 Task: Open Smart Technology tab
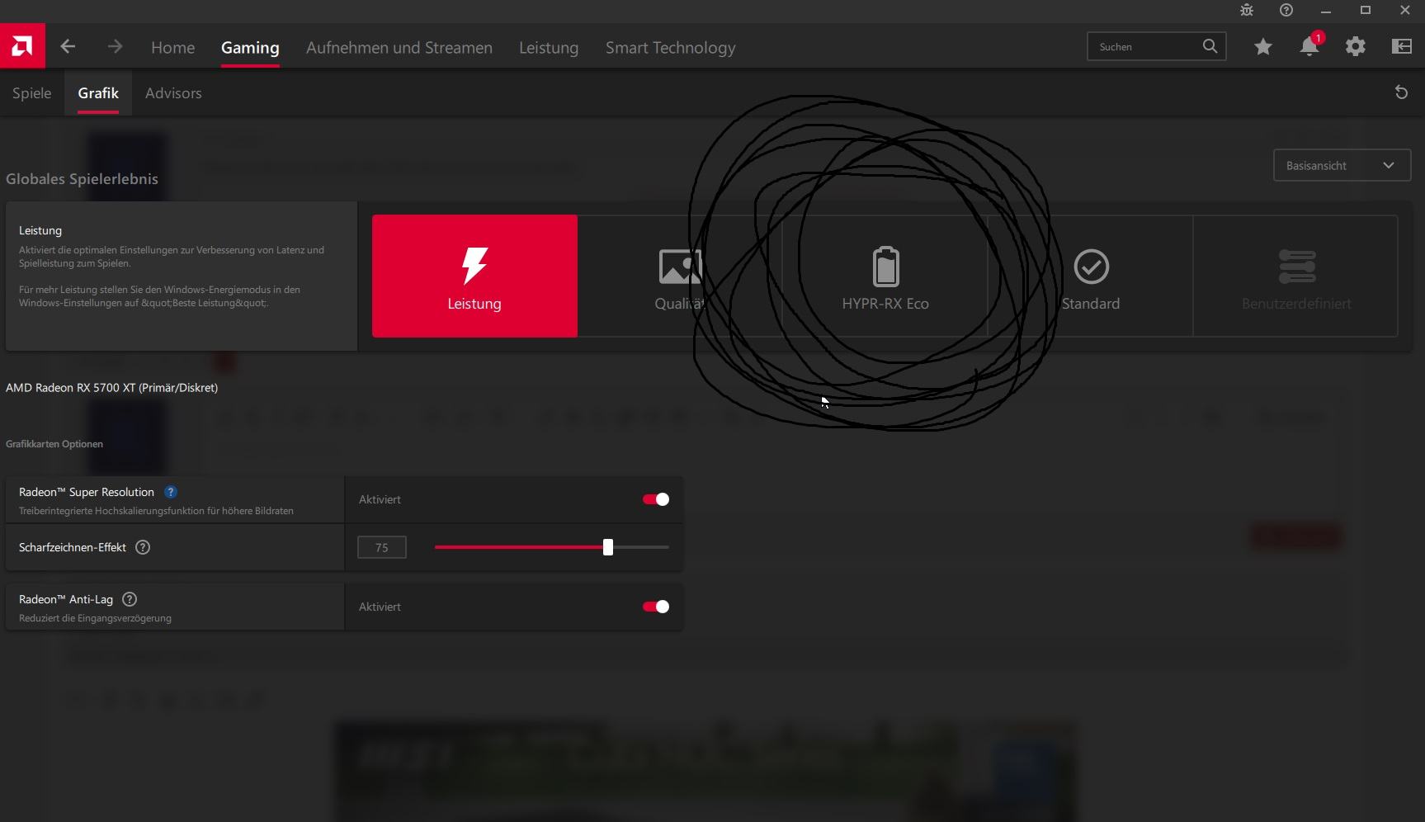click(x=670, y=48)
